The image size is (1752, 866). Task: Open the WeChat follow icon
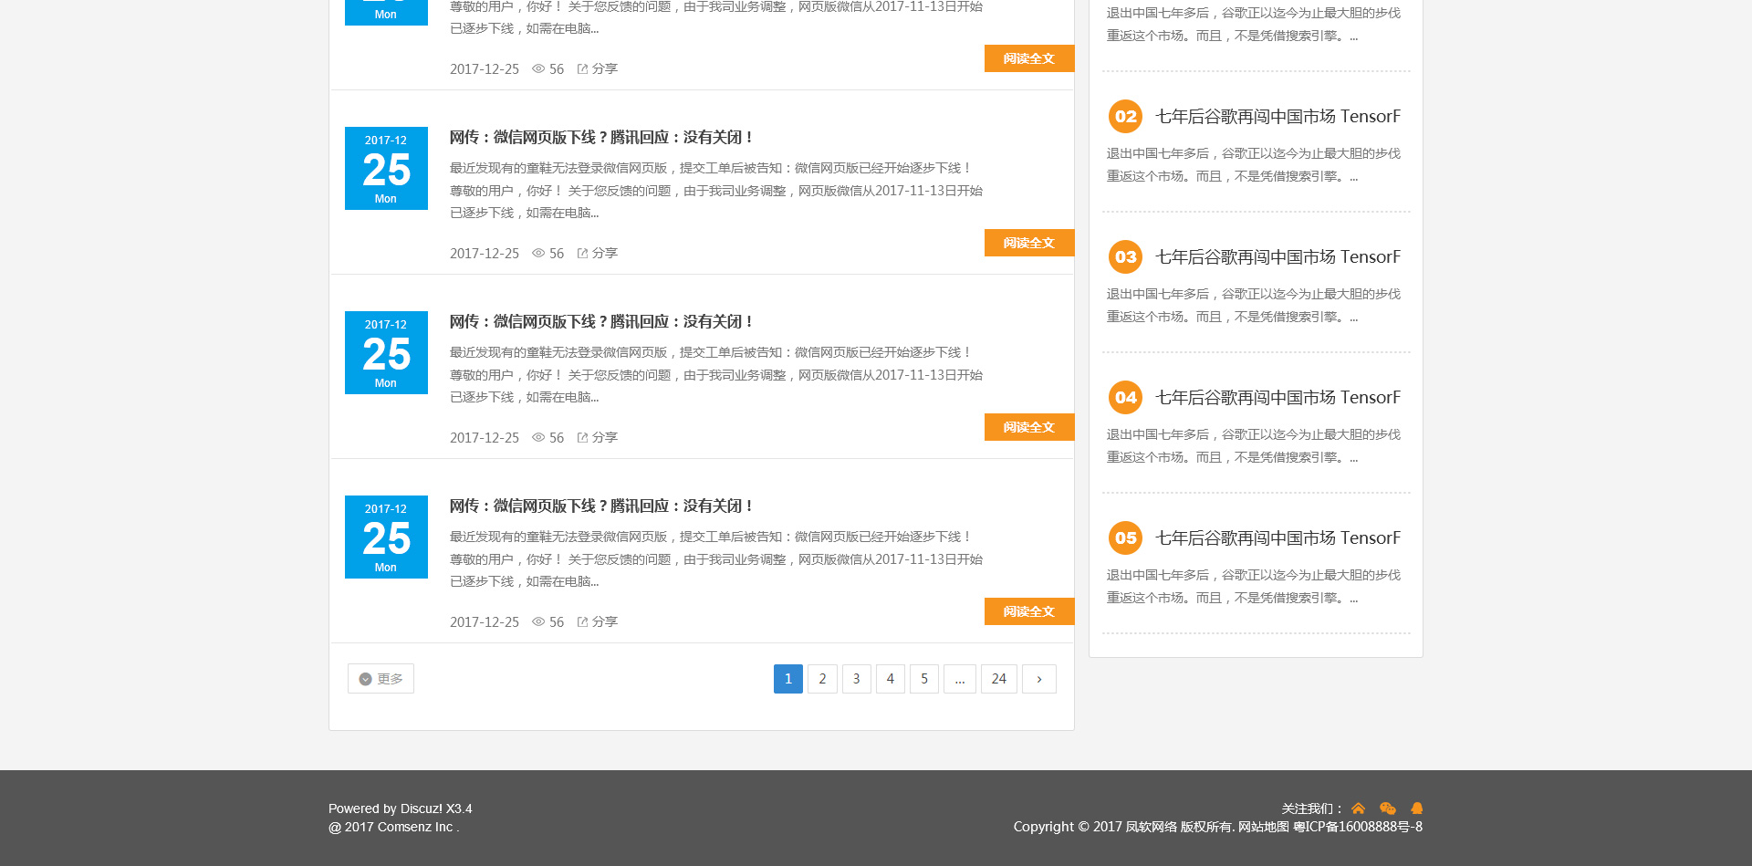pyautogui.click(x=1387, y=809)
